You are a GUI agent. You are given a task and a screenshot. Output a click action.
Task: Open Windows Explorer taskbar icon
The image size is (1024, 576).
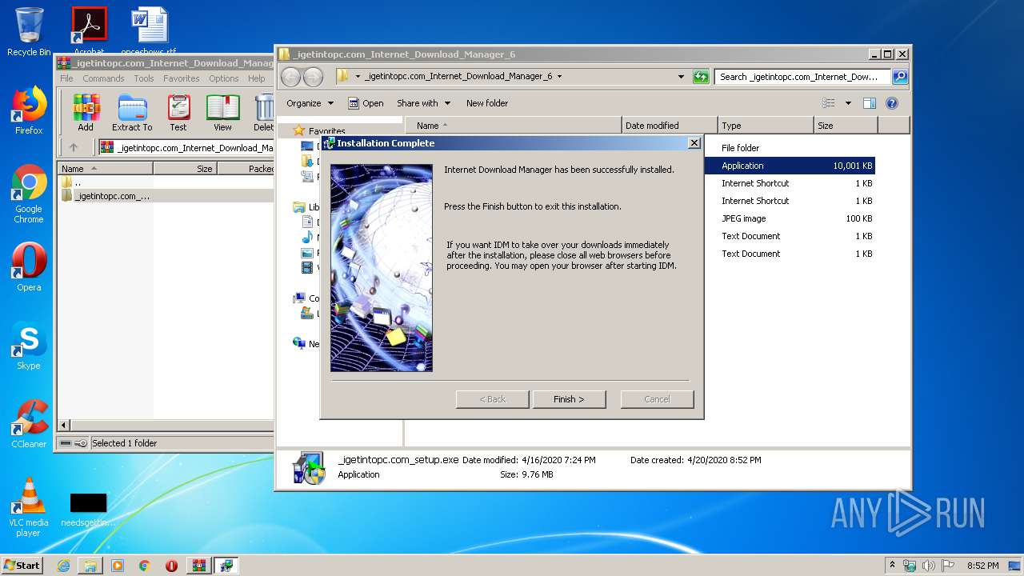coord(90,566)
